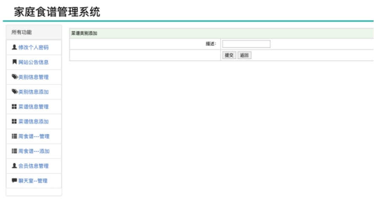Click the 所有功能 sidebar header
The height and width of the screenshot is (199, 374).
(34, 32)
